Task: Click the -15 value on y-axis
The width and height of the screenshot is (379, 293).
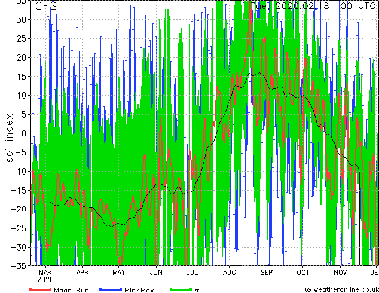Action: coord(19,190)
